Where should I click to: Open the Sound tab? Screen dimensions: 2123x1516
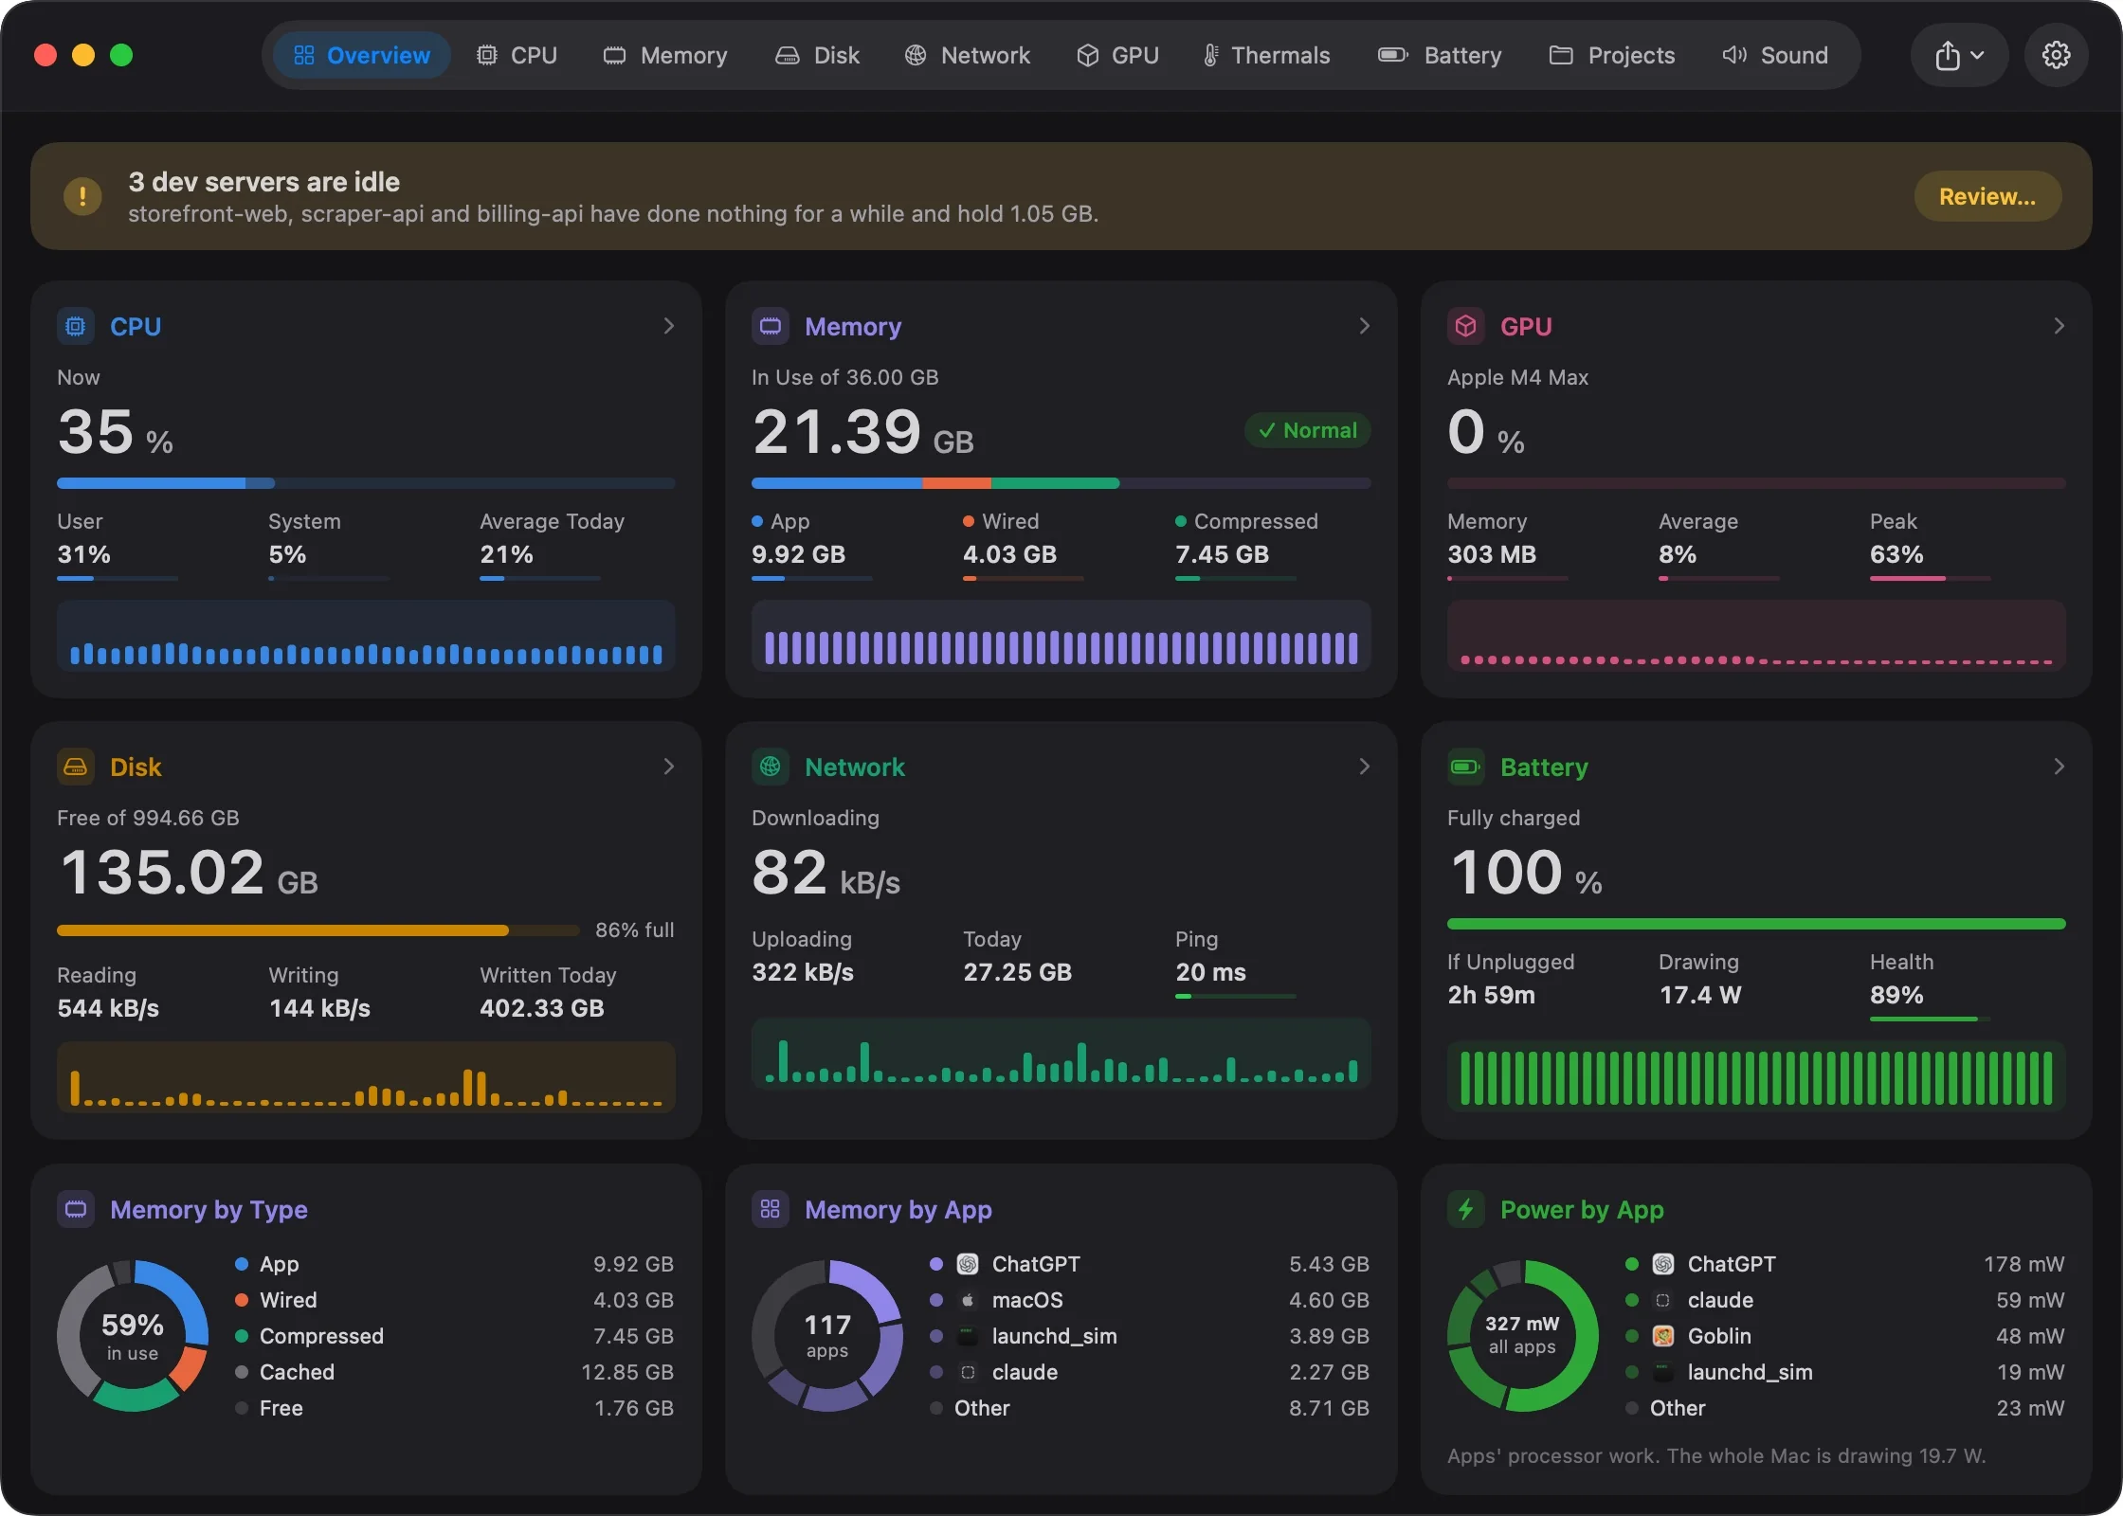pyautogui.click(x=1775, y=55)
